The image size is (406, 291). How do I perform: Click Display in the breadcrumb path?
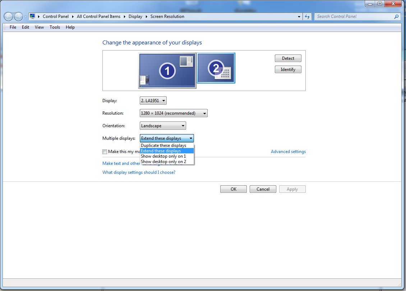135,16
